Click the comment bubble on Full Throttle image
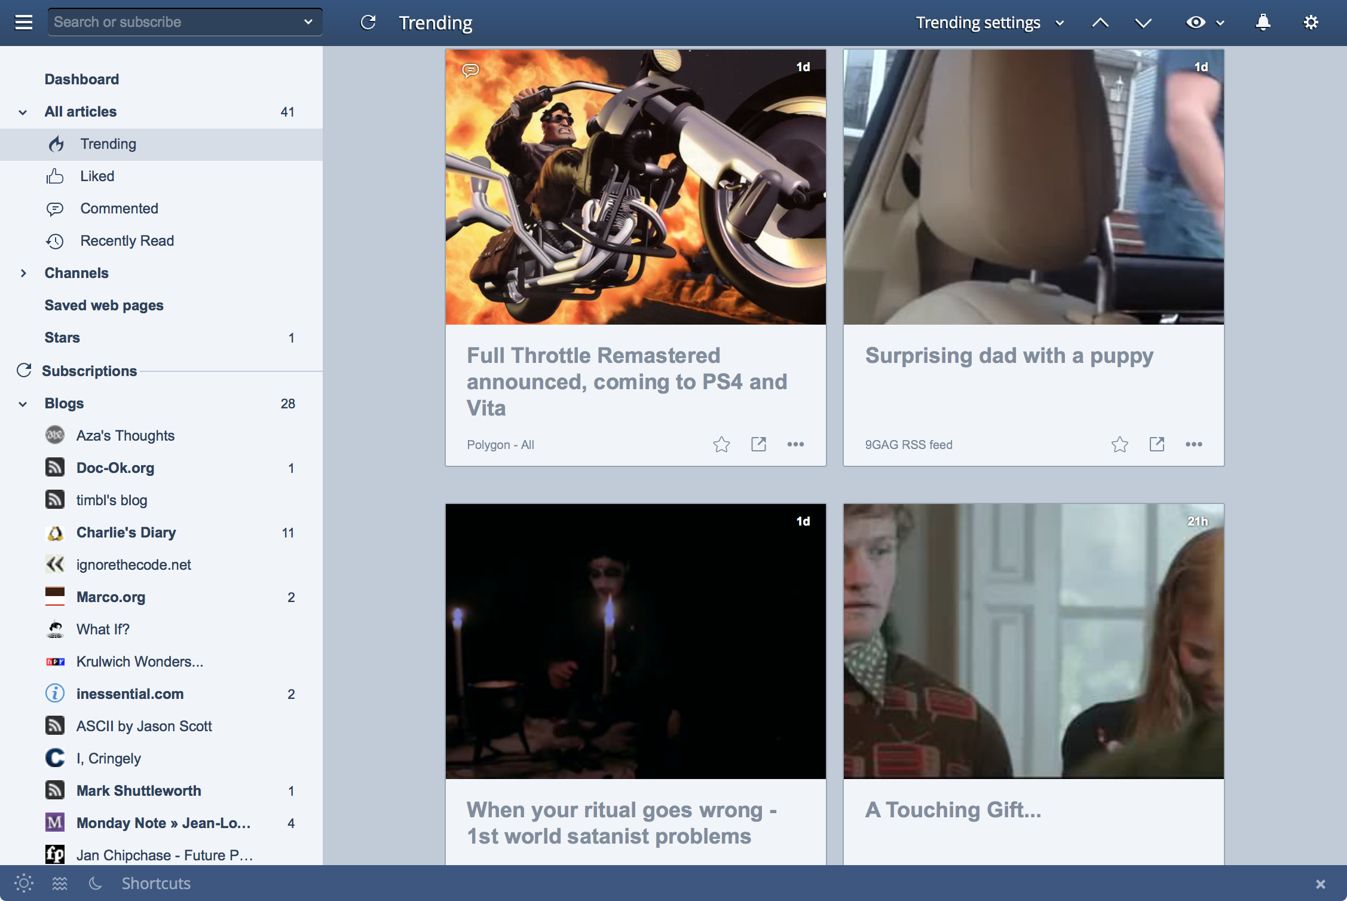Screen dimensions: 1347x901 pyautogui.click(x=471, y=70)
